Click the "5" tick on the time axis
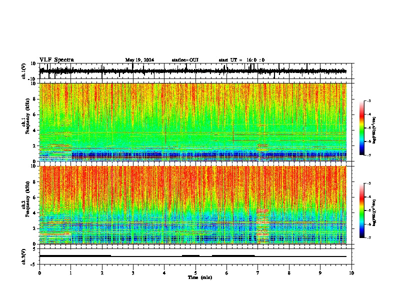This screenshot has height=306, width=396. 195,273
